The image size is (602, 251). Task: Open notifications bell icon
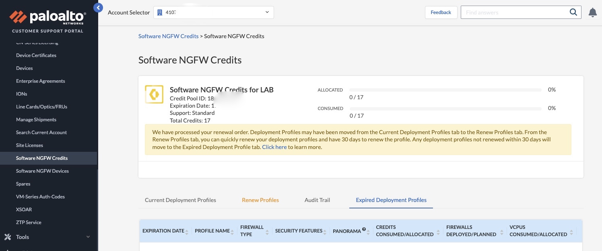click(592, 12)
